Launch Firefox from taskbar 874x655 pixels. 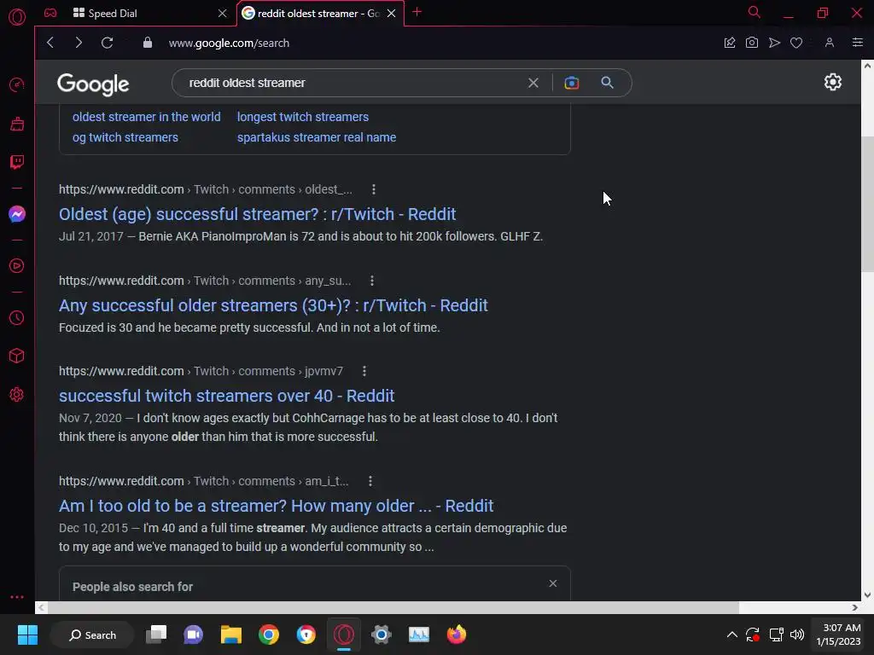[x=457, y=635]
